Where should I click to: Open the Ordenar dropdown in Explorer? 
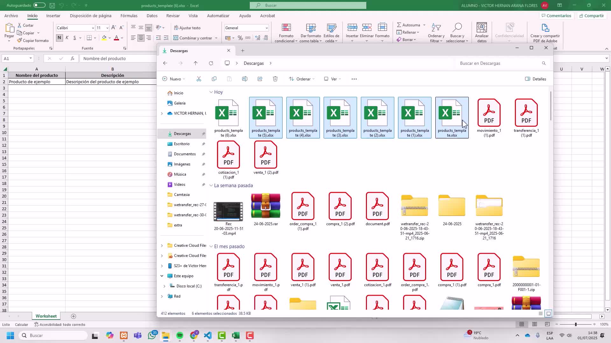(x=302, y=79)
